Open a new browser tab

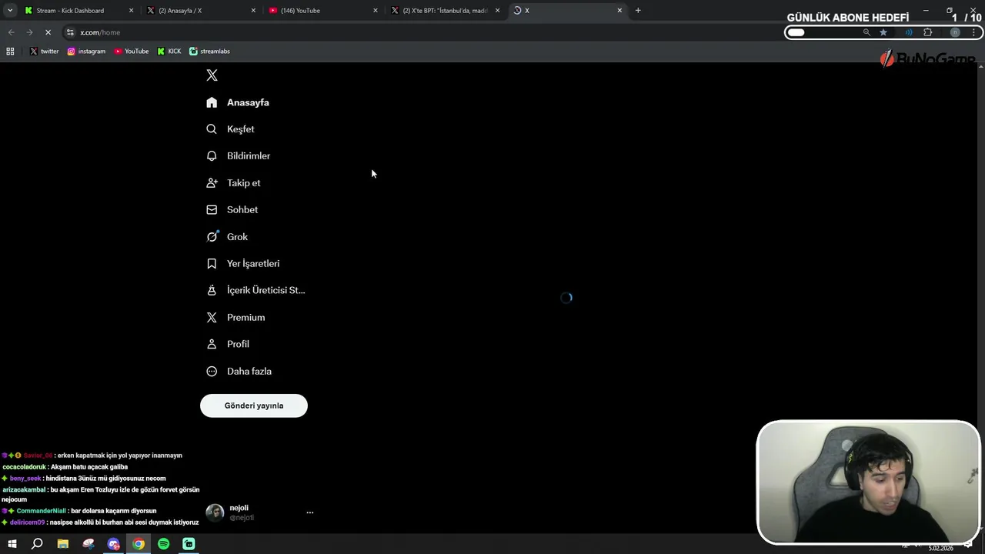point(638,11)
